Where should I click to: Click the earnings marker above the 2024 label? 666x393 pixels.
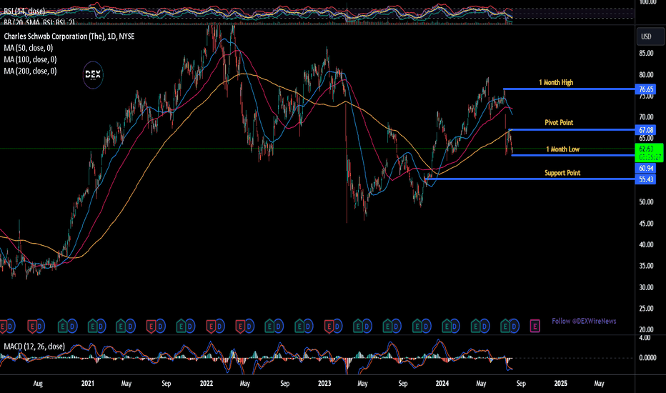(x=446, y=327)
